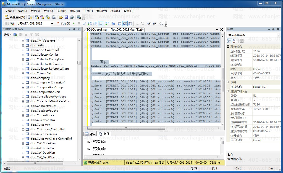Image resolution: width=283 pixels, height=173 pixels.
Task: Click the categorized view icon in Properties
Action: [229, 41]
